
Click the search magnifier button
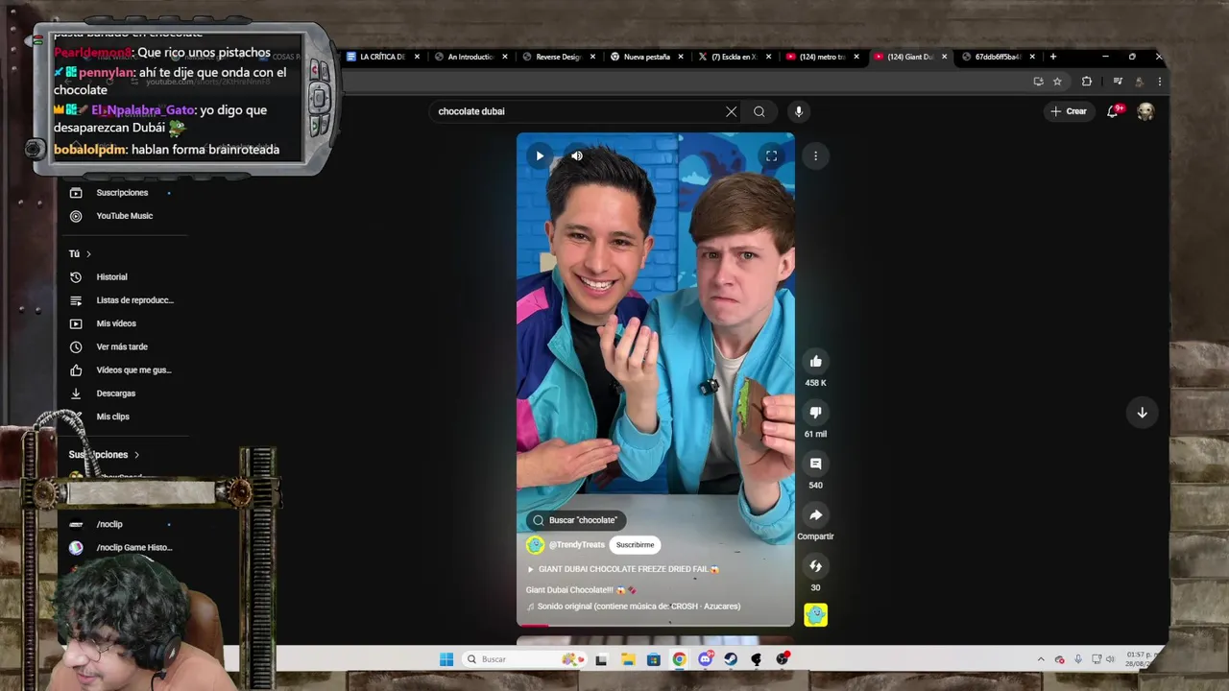(x=759, y=111)
